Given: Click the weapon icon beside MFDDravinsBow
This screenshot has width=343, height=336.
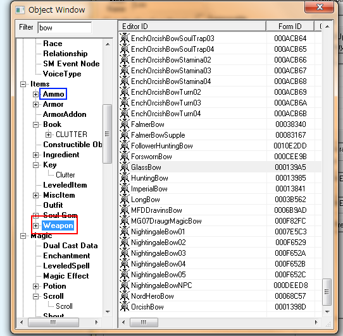Looking at the screenshot, I should click(x=125, y=210).
